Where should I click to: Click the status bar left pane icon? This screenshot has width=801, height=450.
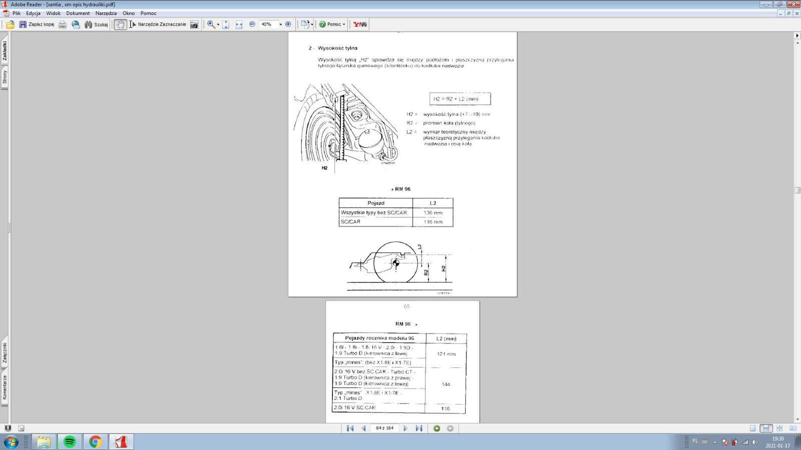pyautogui.click(x=8, y=428)
